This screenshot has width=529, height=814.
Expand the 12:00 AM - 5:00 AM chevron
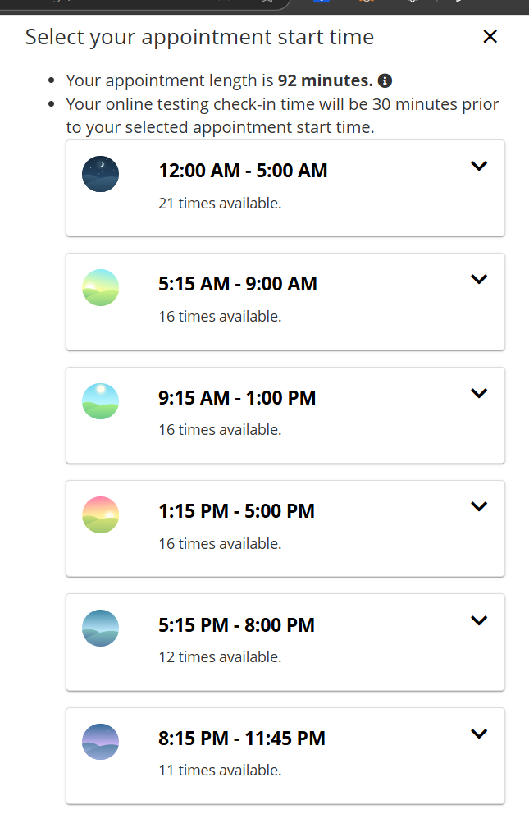479,166
